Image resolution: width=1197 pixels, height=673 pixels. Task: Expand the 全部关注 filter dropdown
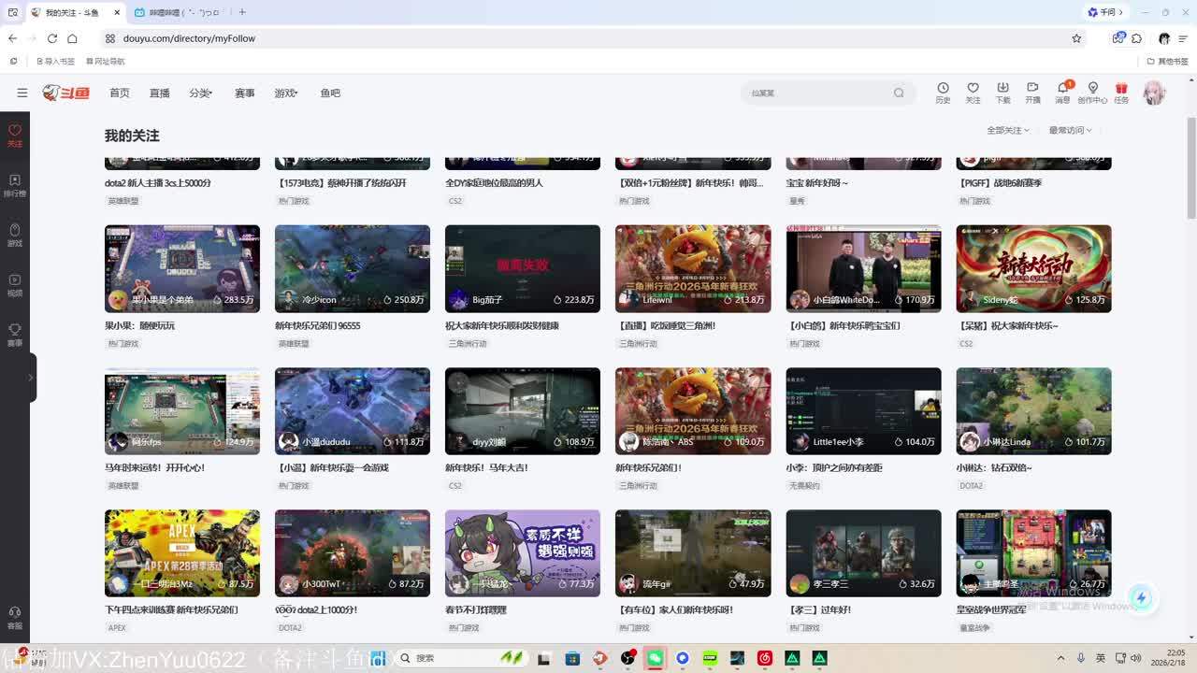point(1007,130)
